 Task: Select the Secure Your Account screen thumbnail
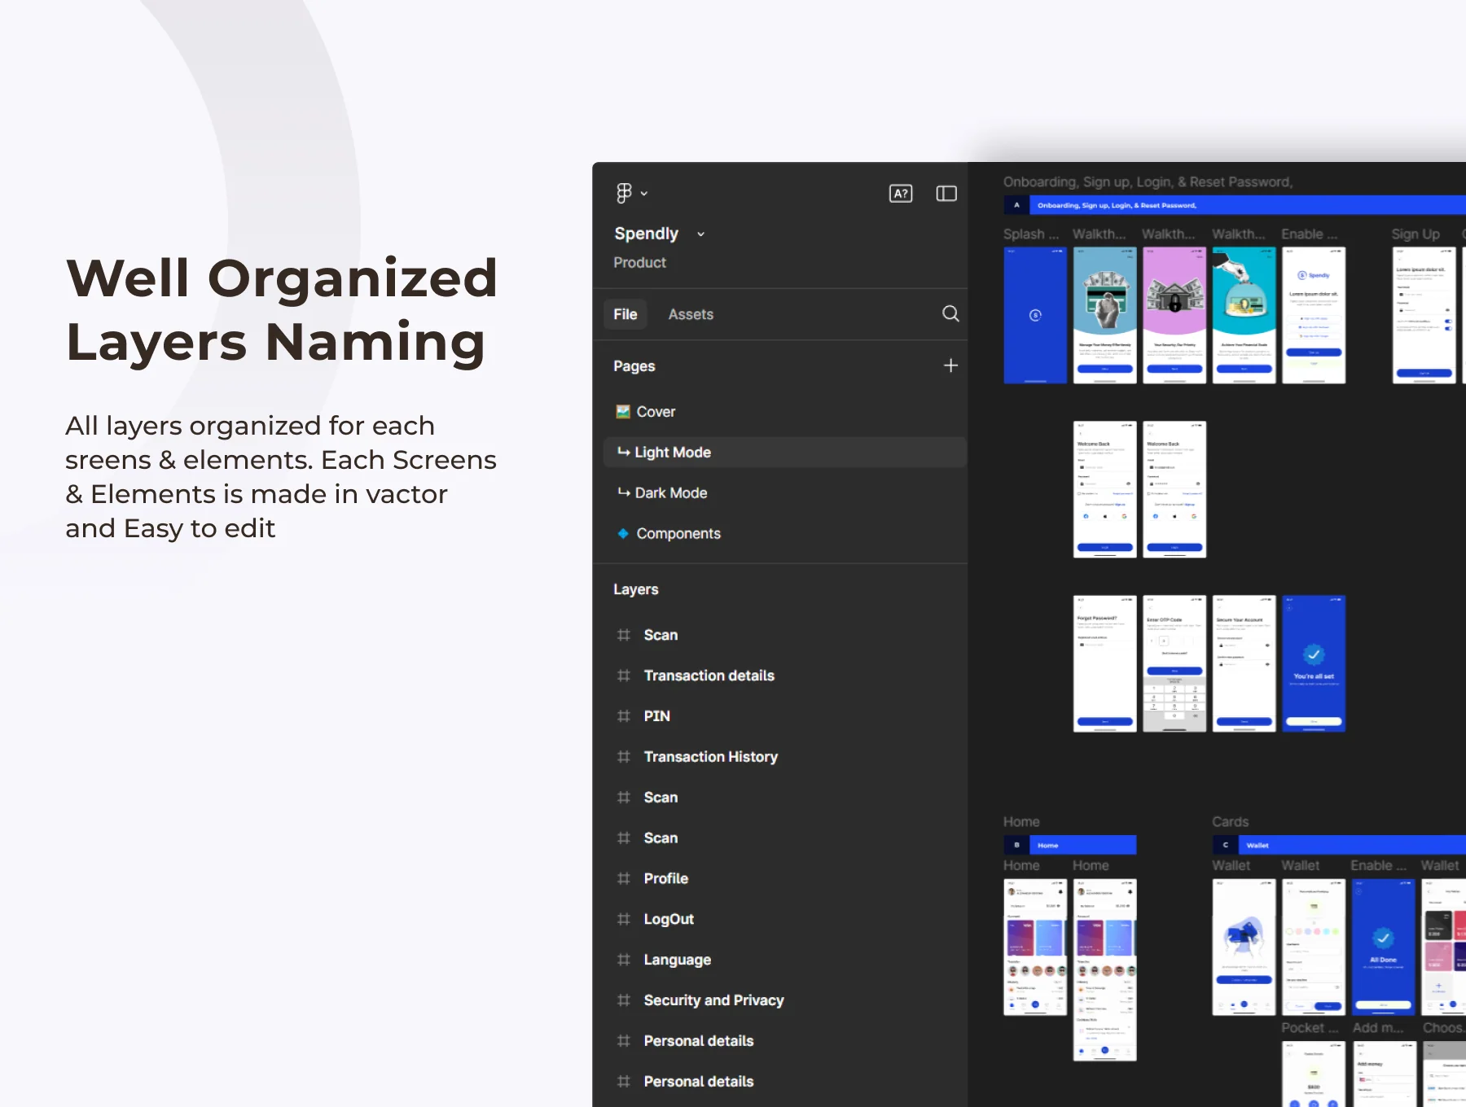pos(1244,663)
